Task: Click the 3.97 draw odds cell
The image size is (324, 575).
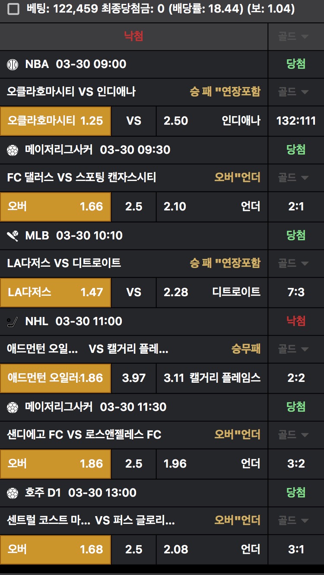Action: click(x=134, y=378)
